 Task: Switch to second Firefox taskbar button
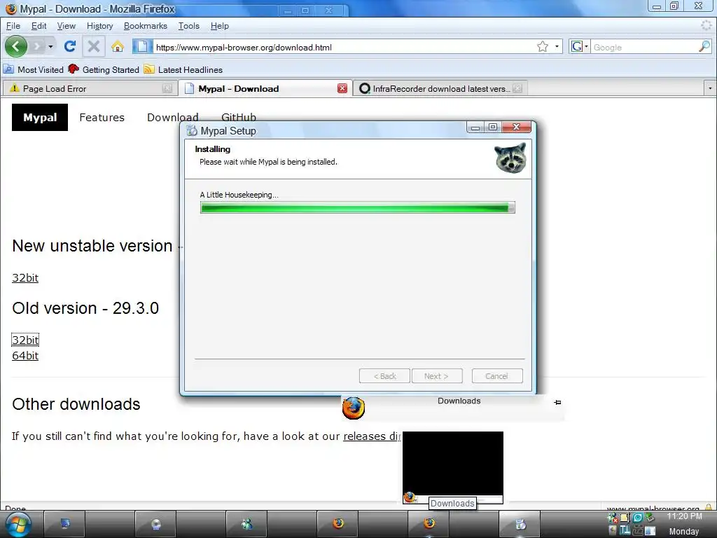coord(429,524)
